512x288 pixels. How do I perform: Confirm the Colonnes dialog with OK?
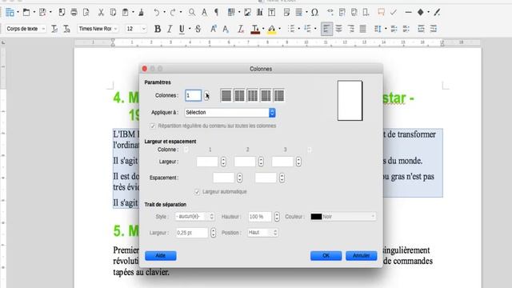point(326,256)
